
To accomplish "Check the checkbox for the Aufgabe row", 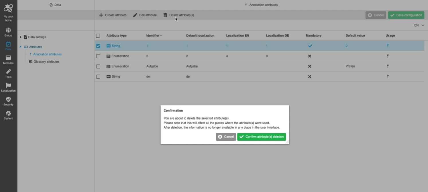I will (x=98, y=66).
